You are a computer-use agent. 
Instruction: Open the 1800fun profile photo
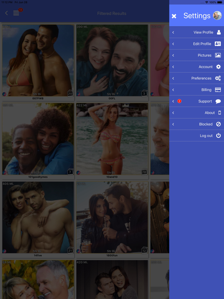(112, 217)
